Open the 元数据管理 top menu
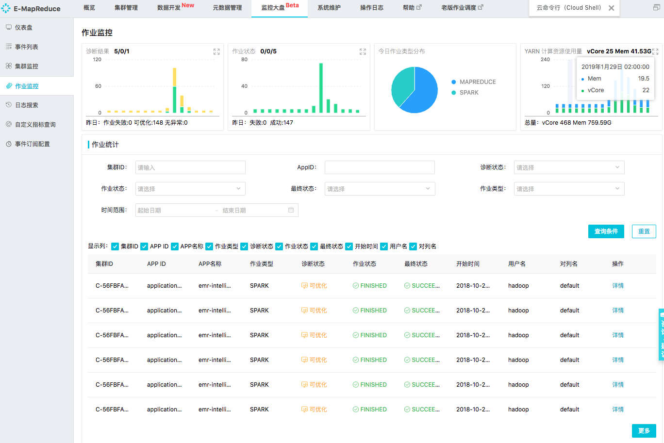Viewport: 664px width, 443px height. click(x=227, y=8)
